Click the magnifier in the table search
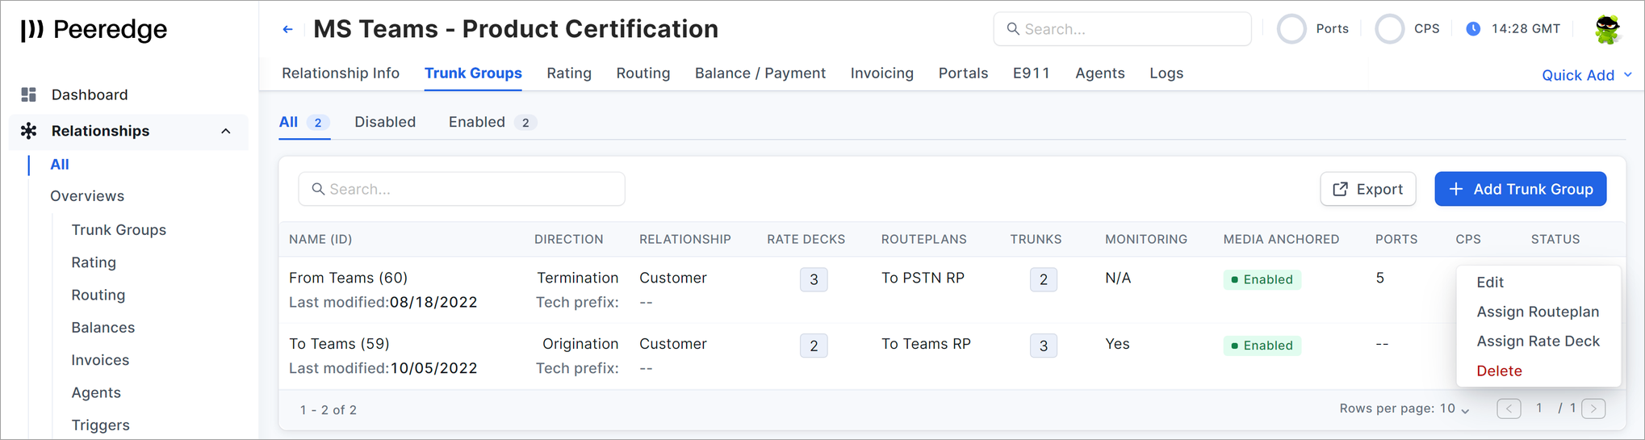The height and width of the screenshot is (440, 1645). click(318, 189)
